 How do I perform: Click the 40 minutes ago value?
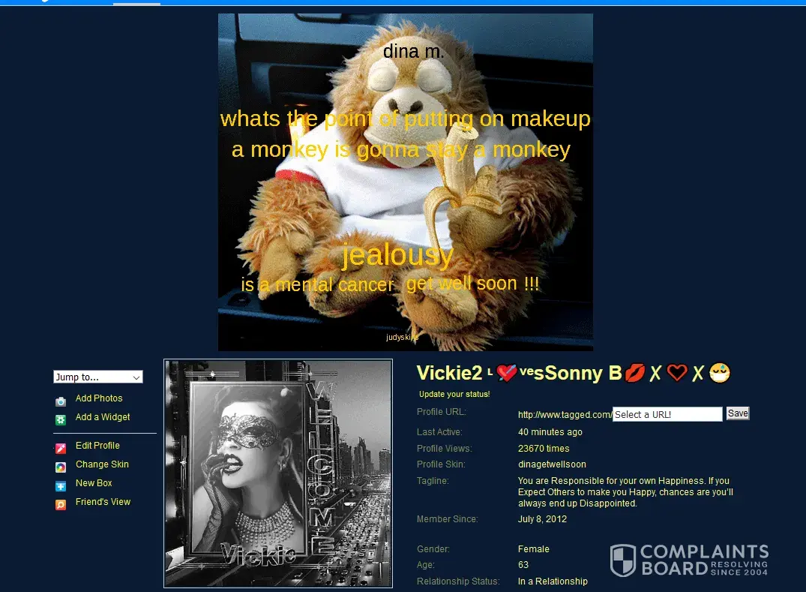(550, 432)
